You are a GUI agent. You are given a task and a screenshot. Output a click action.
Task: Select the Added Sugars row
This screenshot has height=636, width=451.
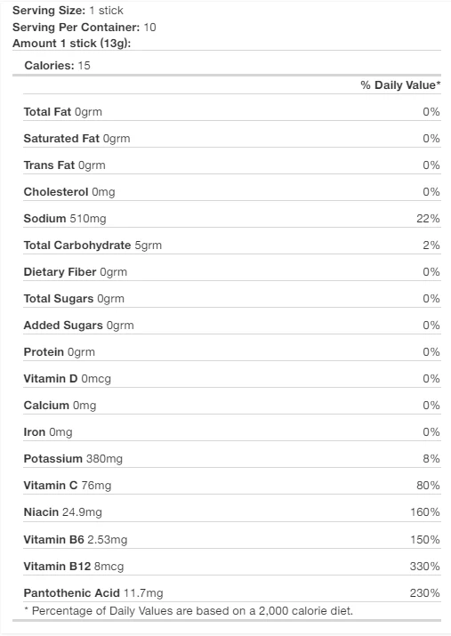pyautogui.click(x=232, y=326)
